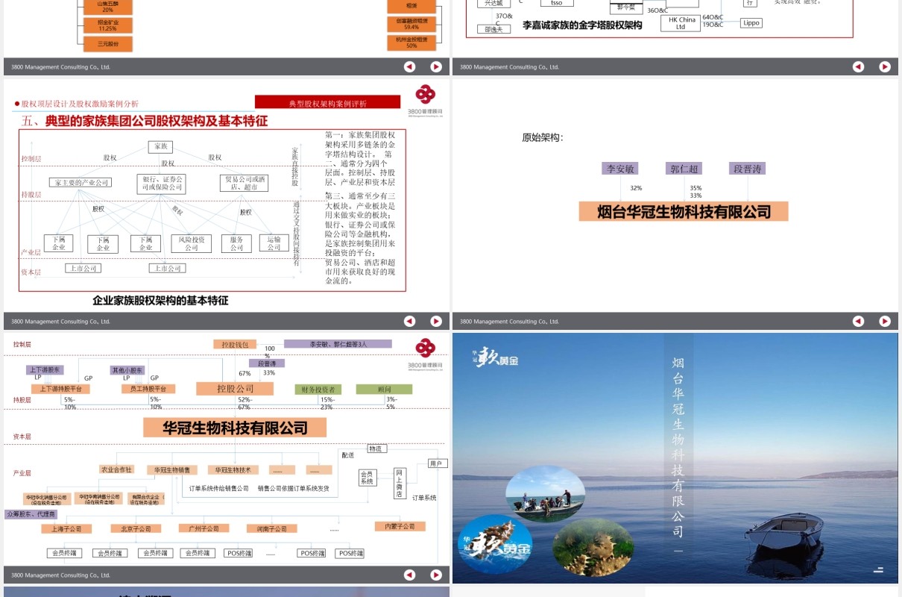902x597 pixels.
Task: Click next arrow on 家族集团股权架构 slide footer
Action: 436,321
